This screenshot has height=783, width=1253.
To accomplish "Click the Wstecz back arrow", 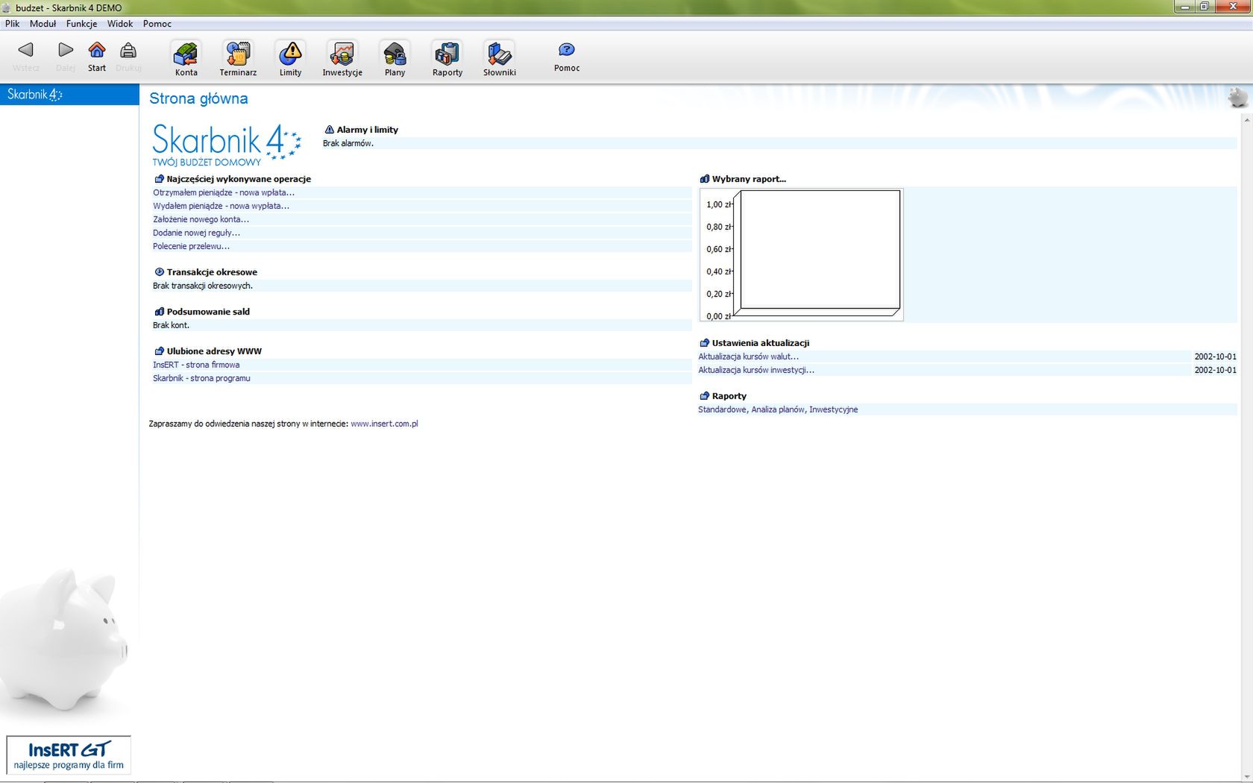I will tap(26, 57).
